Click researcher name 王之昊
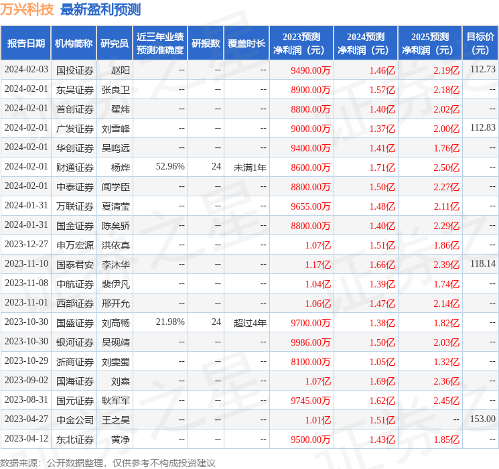The width and height of the screenshot is (499, 469). [115, 420]
